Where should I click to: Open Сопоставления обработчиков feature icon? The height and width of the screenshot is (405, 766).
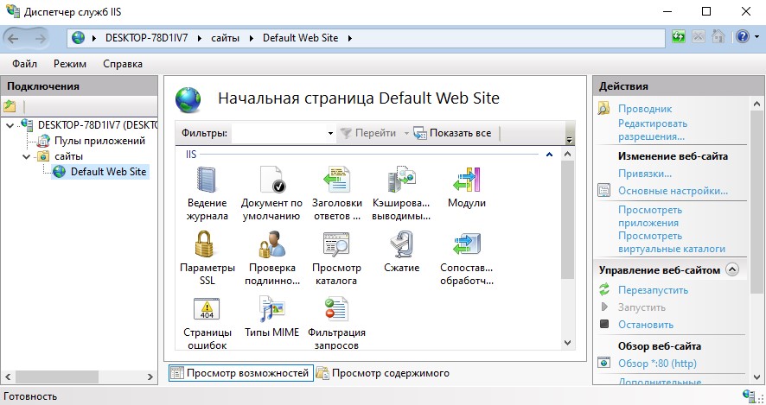(x=467, y=244)
